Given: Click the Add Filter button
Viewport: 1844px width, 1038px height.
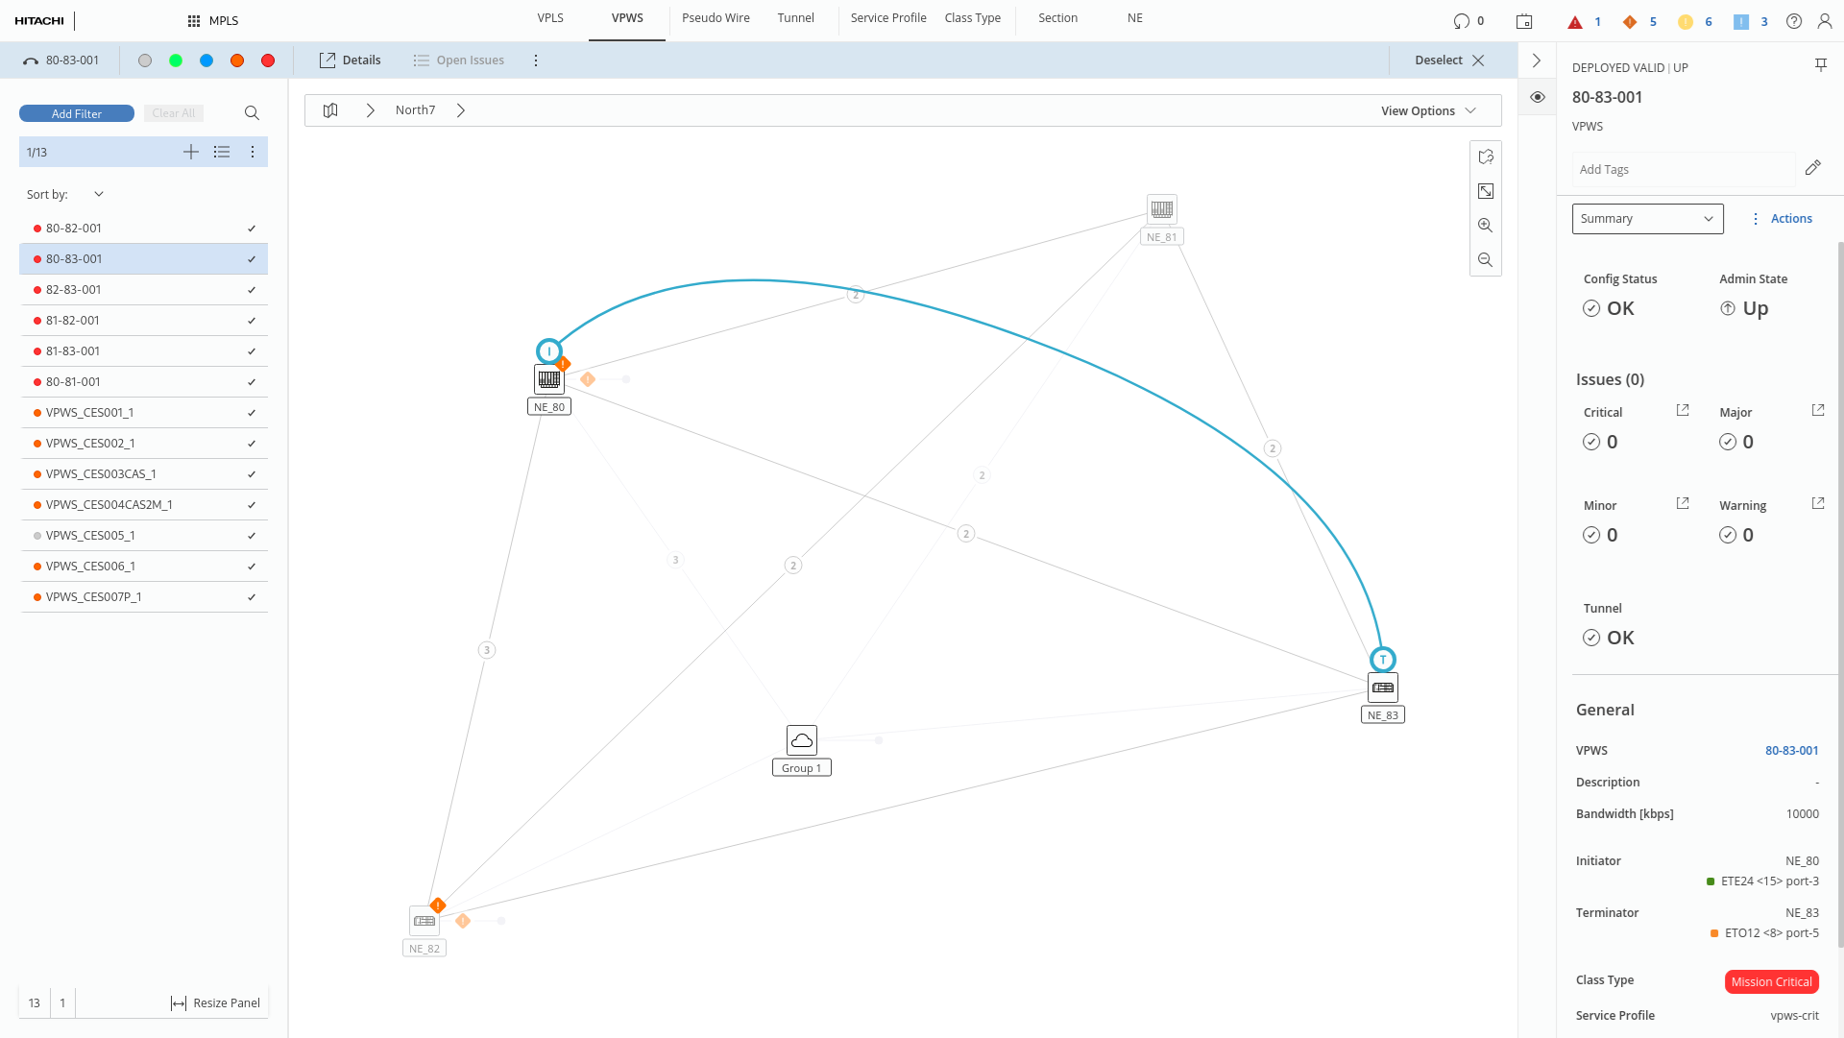Looking at the screenshot, I should click(x=77, y=113).
